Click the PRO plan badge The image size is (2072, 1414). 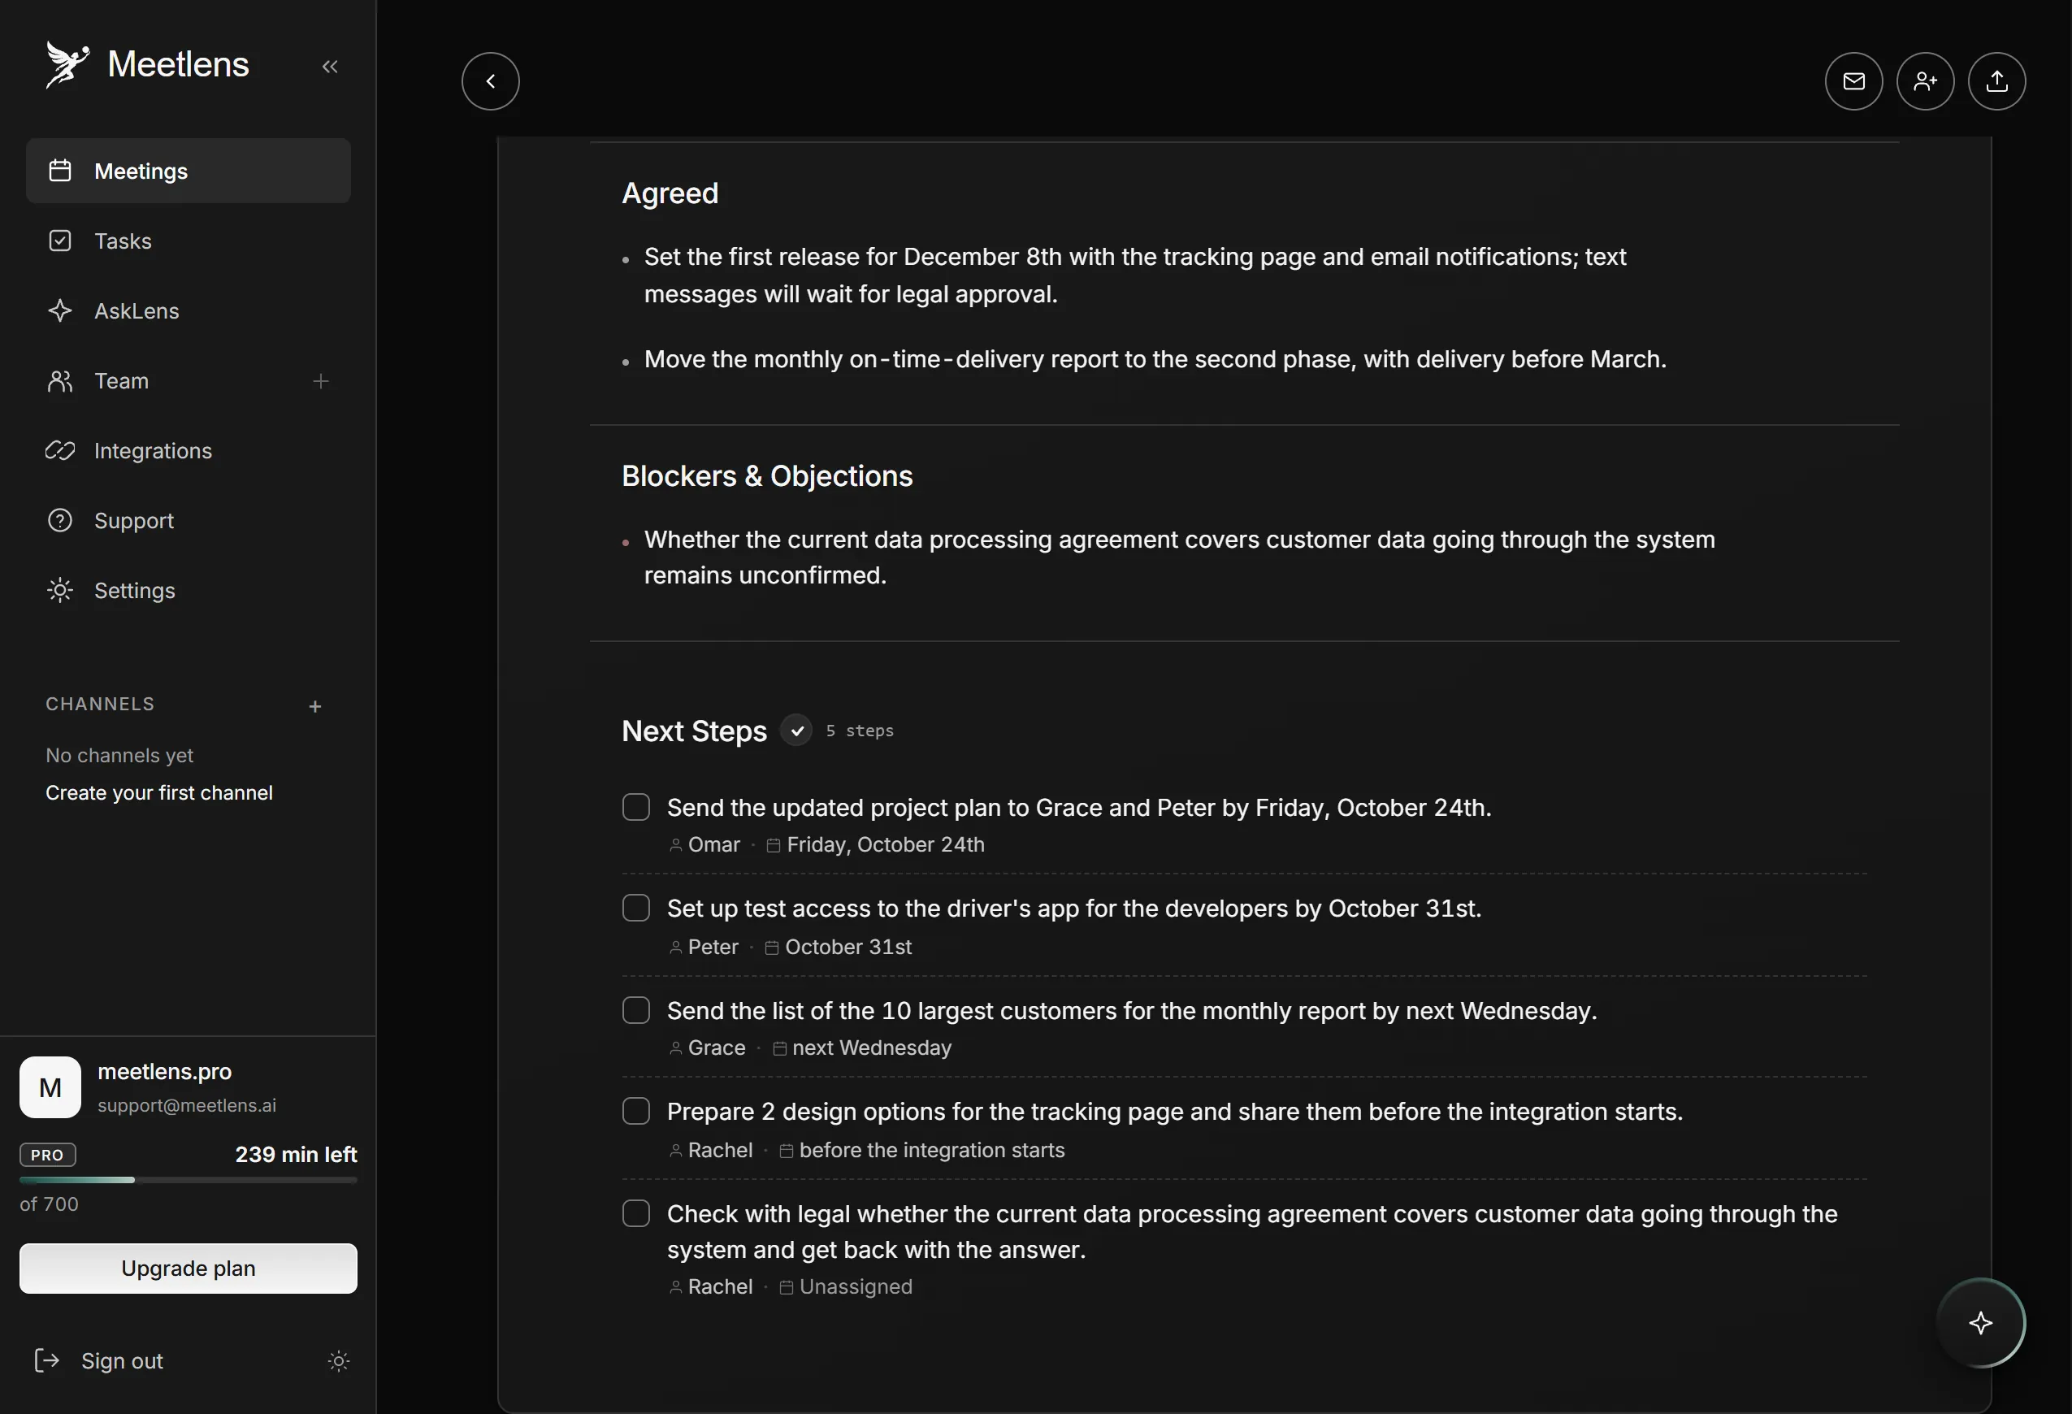click(47, 1155)
